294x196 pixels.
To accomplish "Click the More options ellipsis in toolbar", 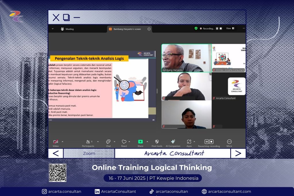I will point(229,142).
